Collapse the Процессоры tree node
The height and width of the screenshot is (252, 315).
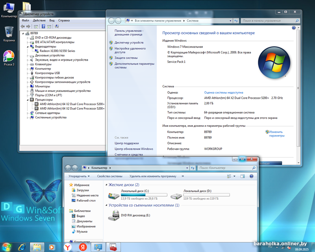[x=27, y=100]
